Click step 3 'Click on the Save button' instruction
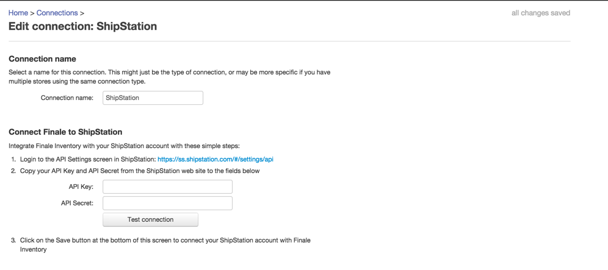The height and width of the screenshot is (270, 608). (165, 245)
